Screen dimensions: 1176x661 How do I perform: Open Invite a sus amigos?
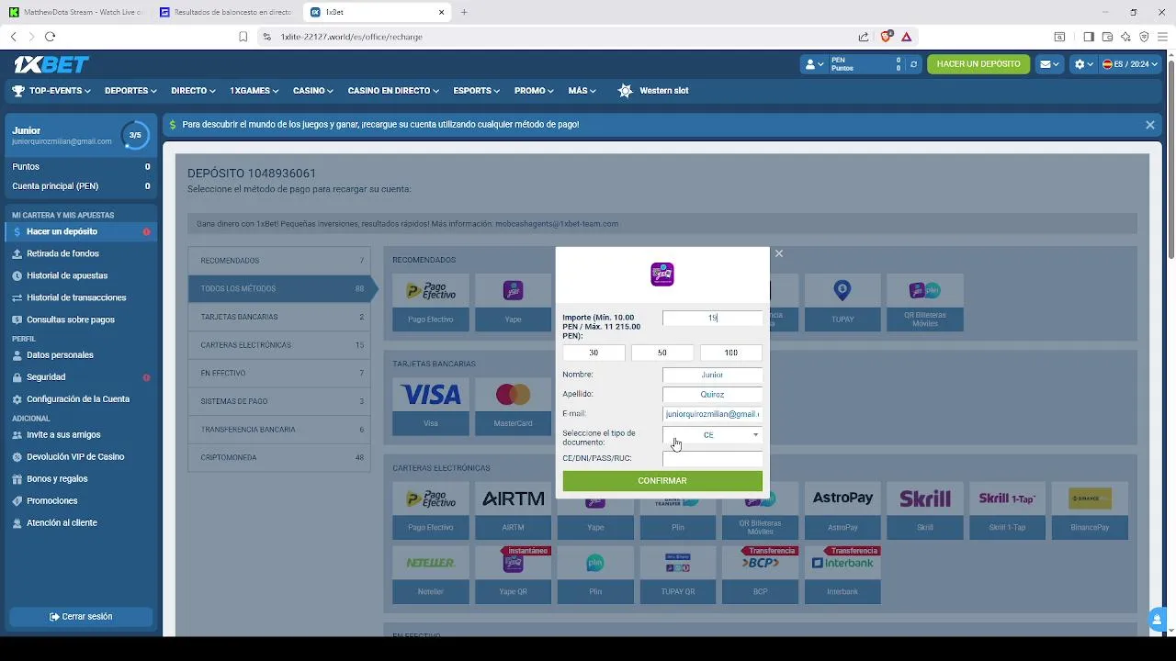81,435
